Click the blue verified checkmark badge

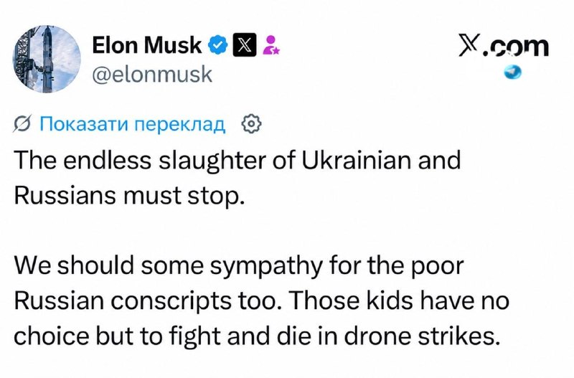coord(218,45)
